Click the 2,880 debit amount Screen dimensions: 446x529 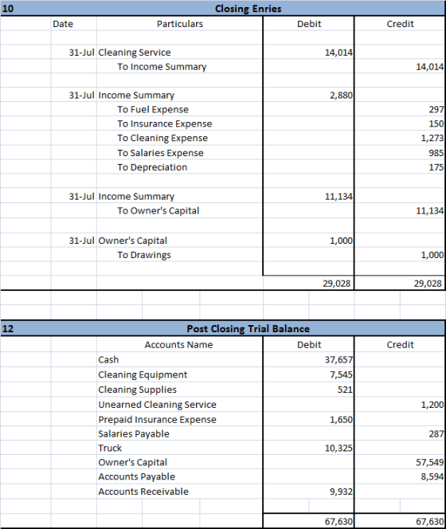(341, 95)
